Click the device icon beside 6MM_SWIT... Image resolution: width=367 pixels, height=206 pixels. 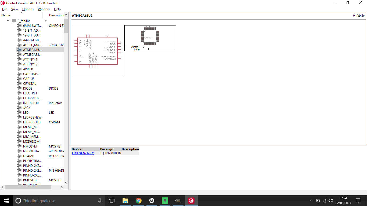19,25
